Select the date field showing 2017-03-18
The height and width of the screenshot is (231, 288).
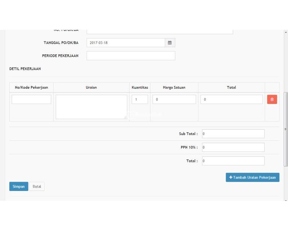tap(126, 42)
